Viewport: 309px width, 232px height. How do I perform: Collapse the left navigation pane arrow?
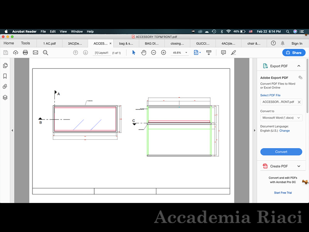[12, 130]
